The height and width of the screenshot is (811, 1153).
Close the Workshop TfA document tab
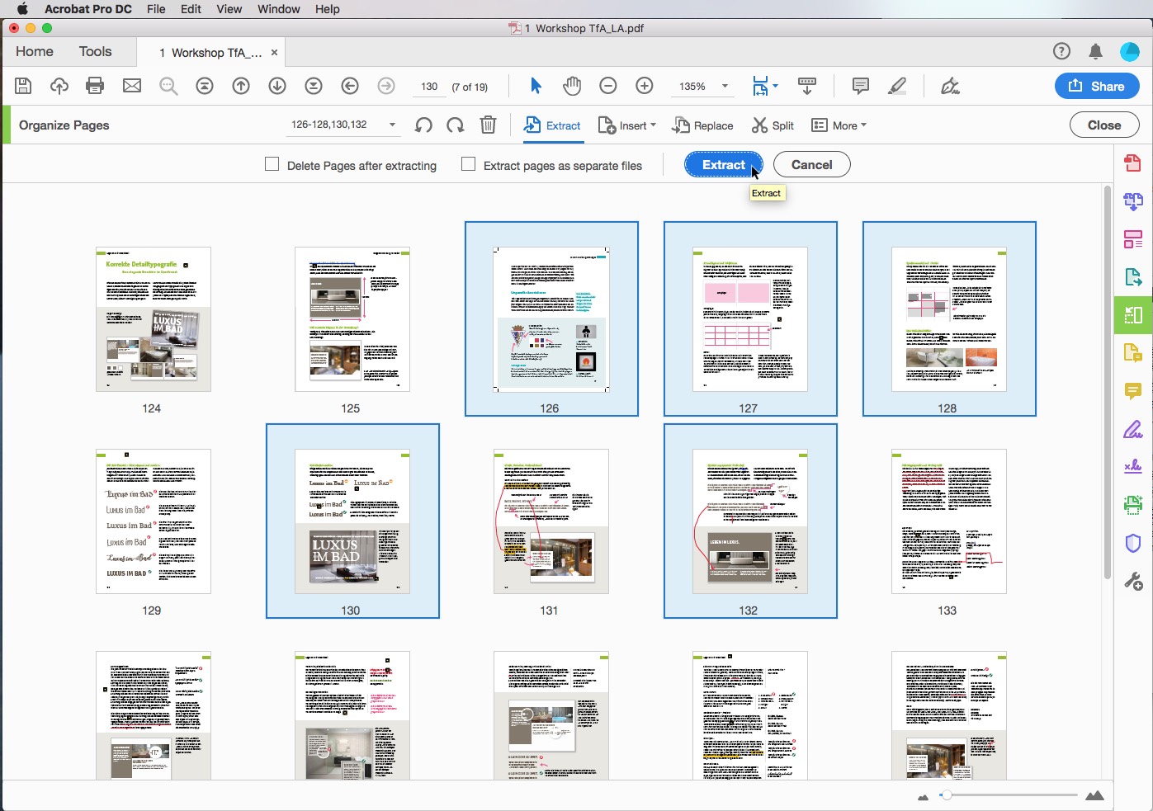pos(274,52)
